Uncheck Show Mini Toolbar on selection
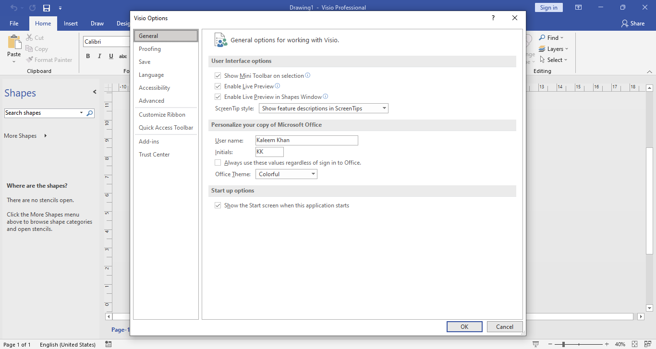This screenshot has width=656, height=349. click(218, 76)
